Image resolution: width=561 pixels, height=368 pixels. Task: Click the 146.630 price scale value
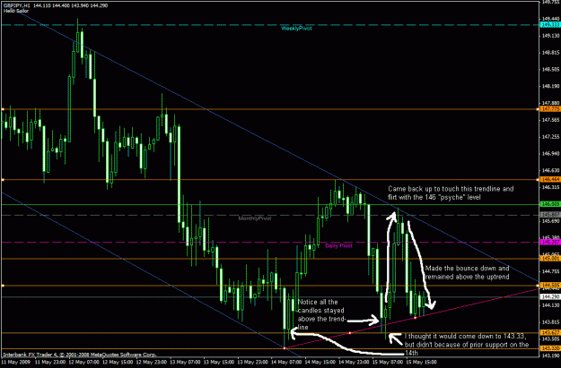tap(550, 170)
